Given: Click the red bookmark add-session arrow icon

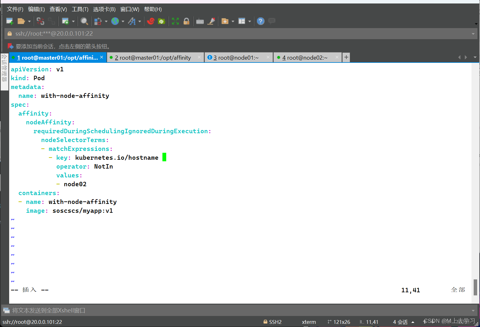Looking at the screenshot, I should coord(10,46).
